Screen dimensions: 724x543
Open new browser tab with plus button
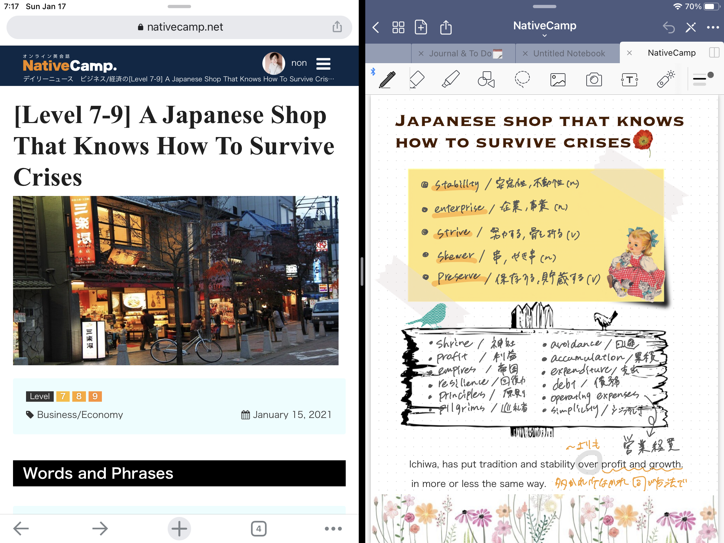coord(179,528)
